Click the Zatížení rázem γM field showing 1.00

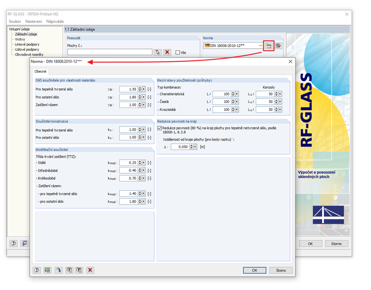pyautogui.click(x=128, y=105)
